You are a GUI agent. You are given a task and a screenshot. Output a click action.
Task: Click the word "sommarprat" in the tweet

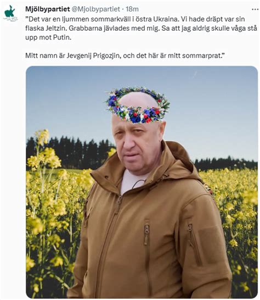pos(201,55)
